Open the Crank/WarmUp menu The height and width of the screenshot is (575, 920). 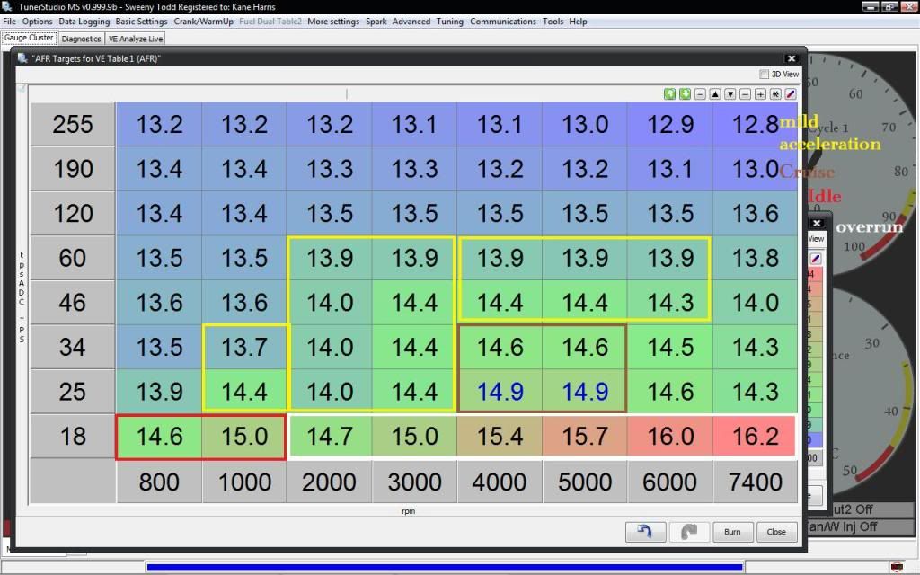click(x=203, y=22)
